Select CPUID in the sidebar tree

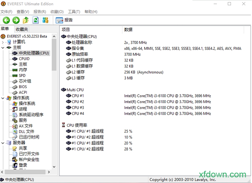pyautogui.click(x=24, y=59)
